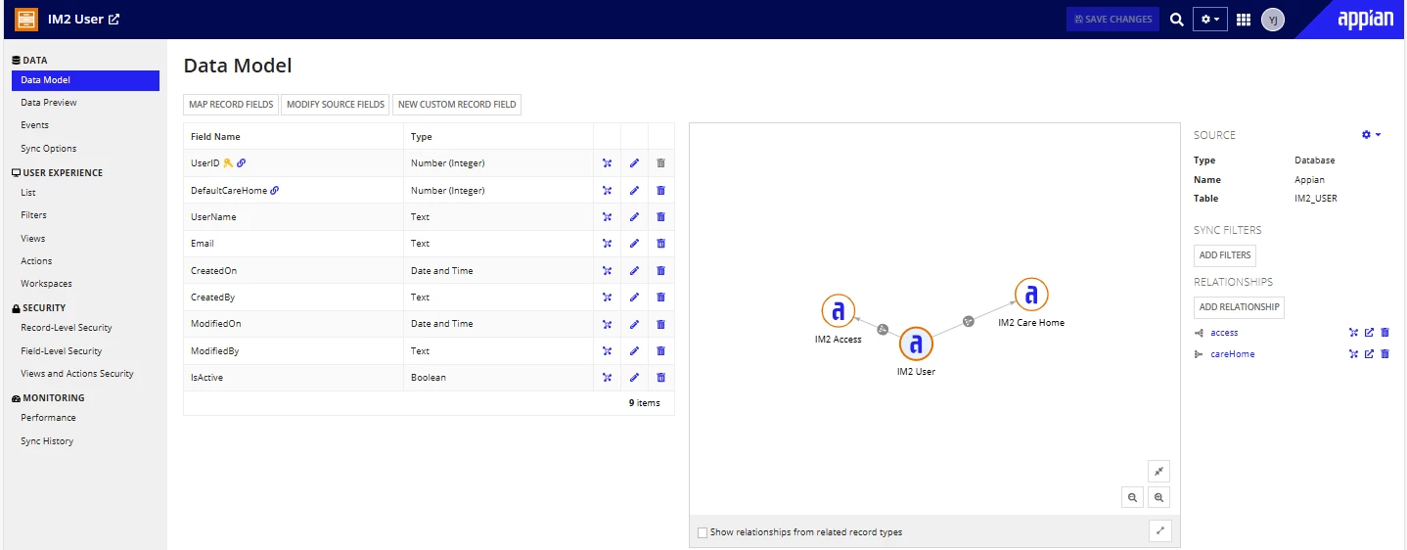The height and width of the screenshot is (550, 1407).
Task: Edit the CreatedOn field
Action: coord(634,271)
